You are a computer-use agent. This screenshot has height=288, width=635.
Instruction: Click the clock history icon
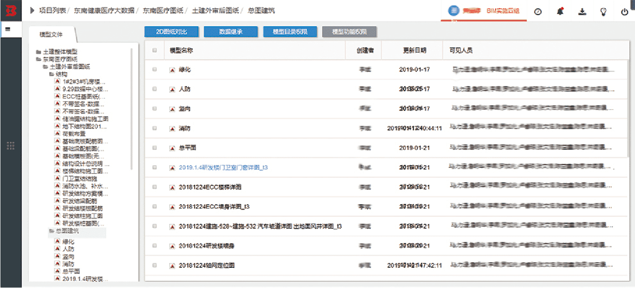(538, 12)
